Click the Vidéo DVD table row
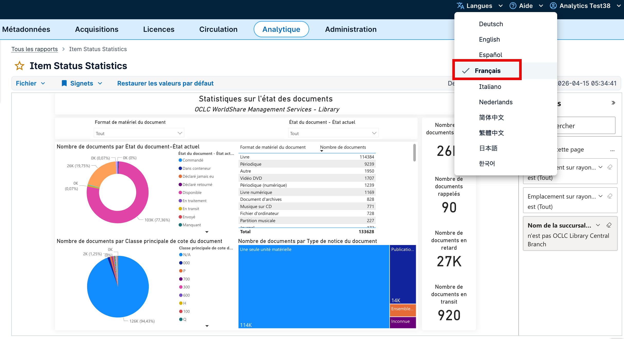Image resolution: width=624 pixels, height=339 pixels. pos(307,178)
